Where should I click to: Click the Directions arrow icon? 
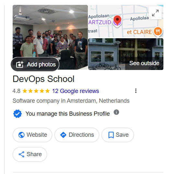point(63,135)
